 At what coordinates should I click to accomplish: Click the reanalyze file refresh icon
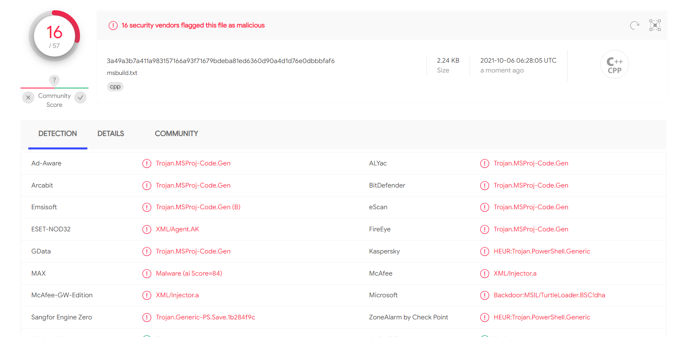click(x=634, y=25)
